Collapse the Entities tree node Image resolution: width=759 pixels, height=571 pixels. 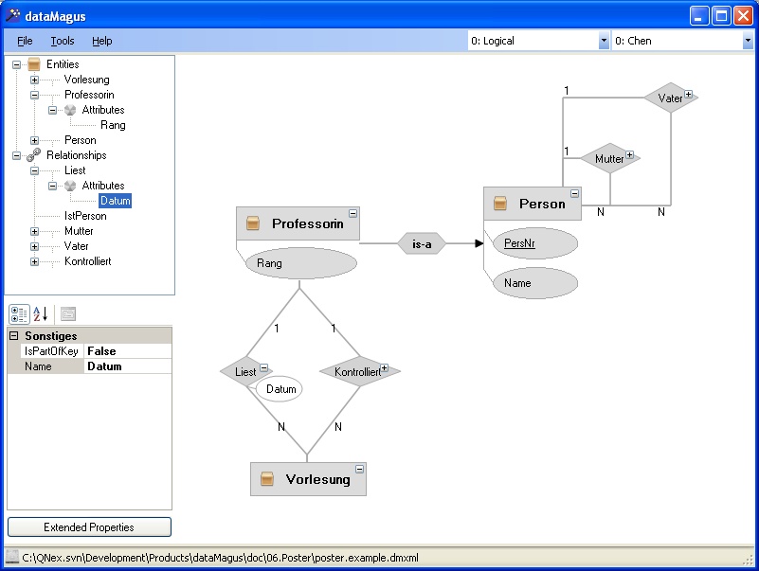point(16,64)
